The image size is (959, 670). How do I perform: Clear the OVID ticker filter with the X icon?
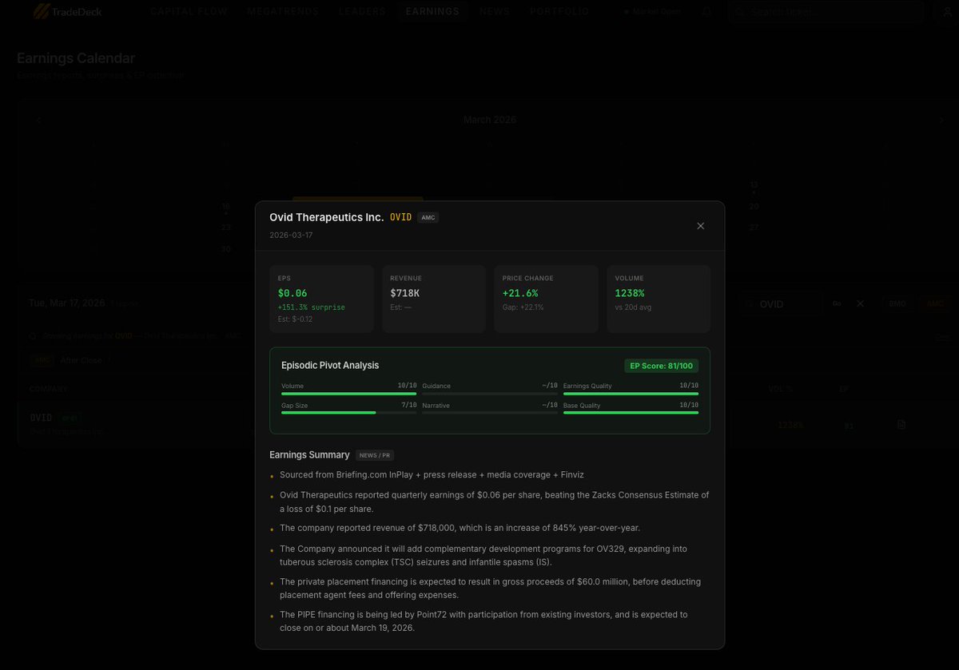[860, 303]
